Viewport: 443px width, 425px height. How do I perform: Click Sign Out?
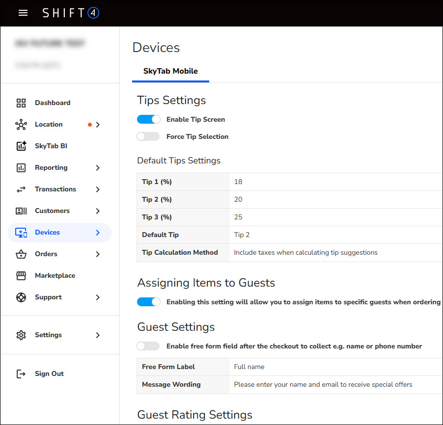[49, 373]
